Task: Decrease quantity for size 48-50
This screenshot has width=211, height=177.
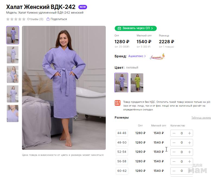Action: pos(174,142)
